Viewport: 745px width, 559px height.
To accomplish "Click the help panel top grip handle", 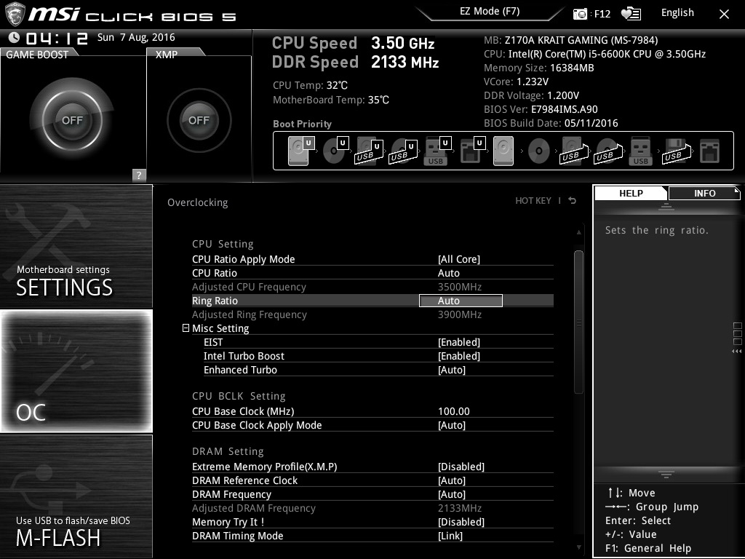I will tap(666, 207).
